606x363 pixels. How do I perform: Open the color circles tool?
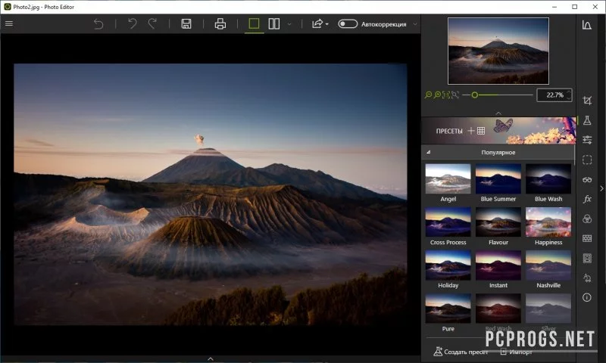[587, 219]
